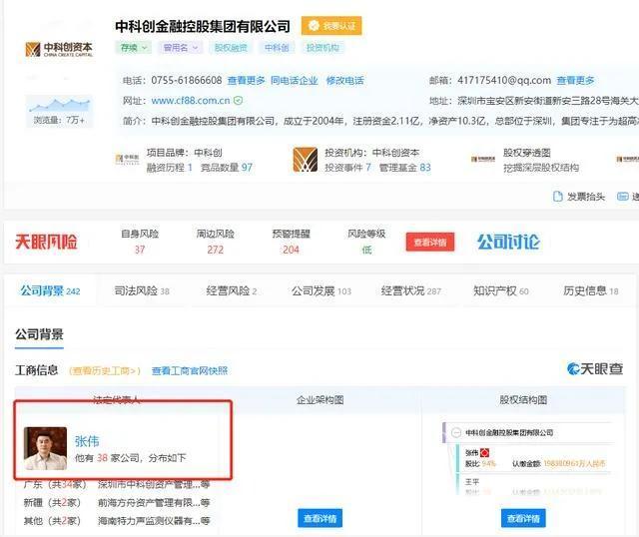Click the 38 companies count

click(x=102, y=458)
